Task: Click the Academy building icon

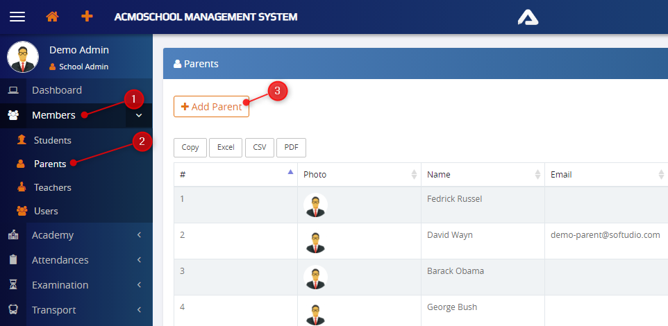Action: [13, 235]
